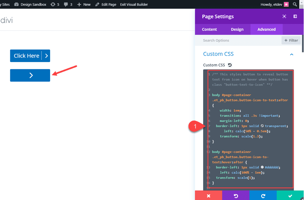Save changes with the green checkmark
The width and height of the screenshot is (304, 200).
[290, 195]
